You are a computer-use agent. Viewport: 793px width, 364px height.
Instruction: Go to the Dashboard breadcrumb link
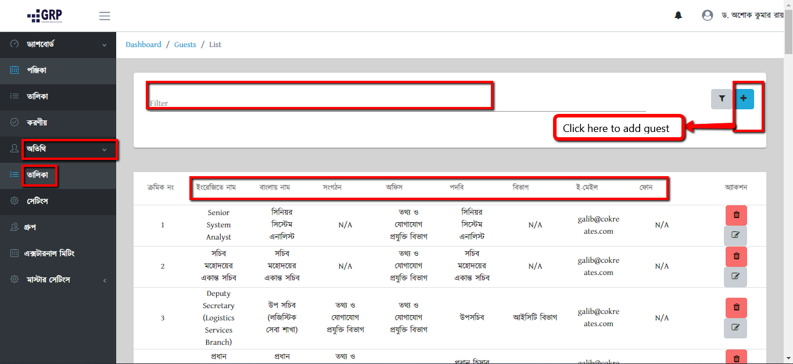pyautogui.click(x=143, y=45)
